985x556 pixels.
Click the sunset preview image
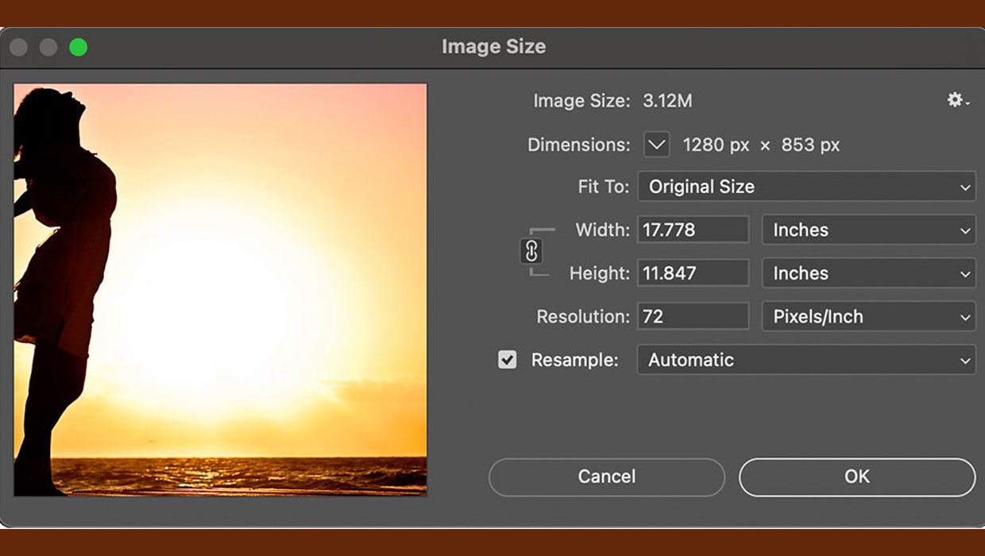(x=220, y=290)
